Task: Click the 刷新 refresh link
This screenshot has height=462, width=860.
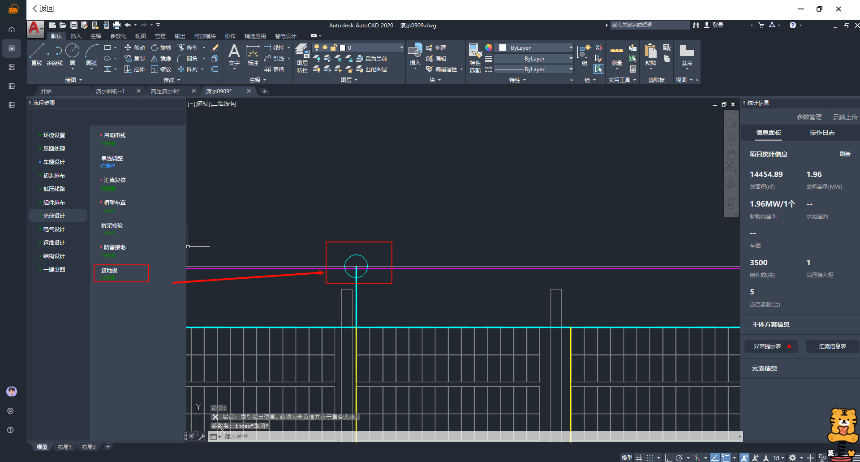Action: pos(845,154)
